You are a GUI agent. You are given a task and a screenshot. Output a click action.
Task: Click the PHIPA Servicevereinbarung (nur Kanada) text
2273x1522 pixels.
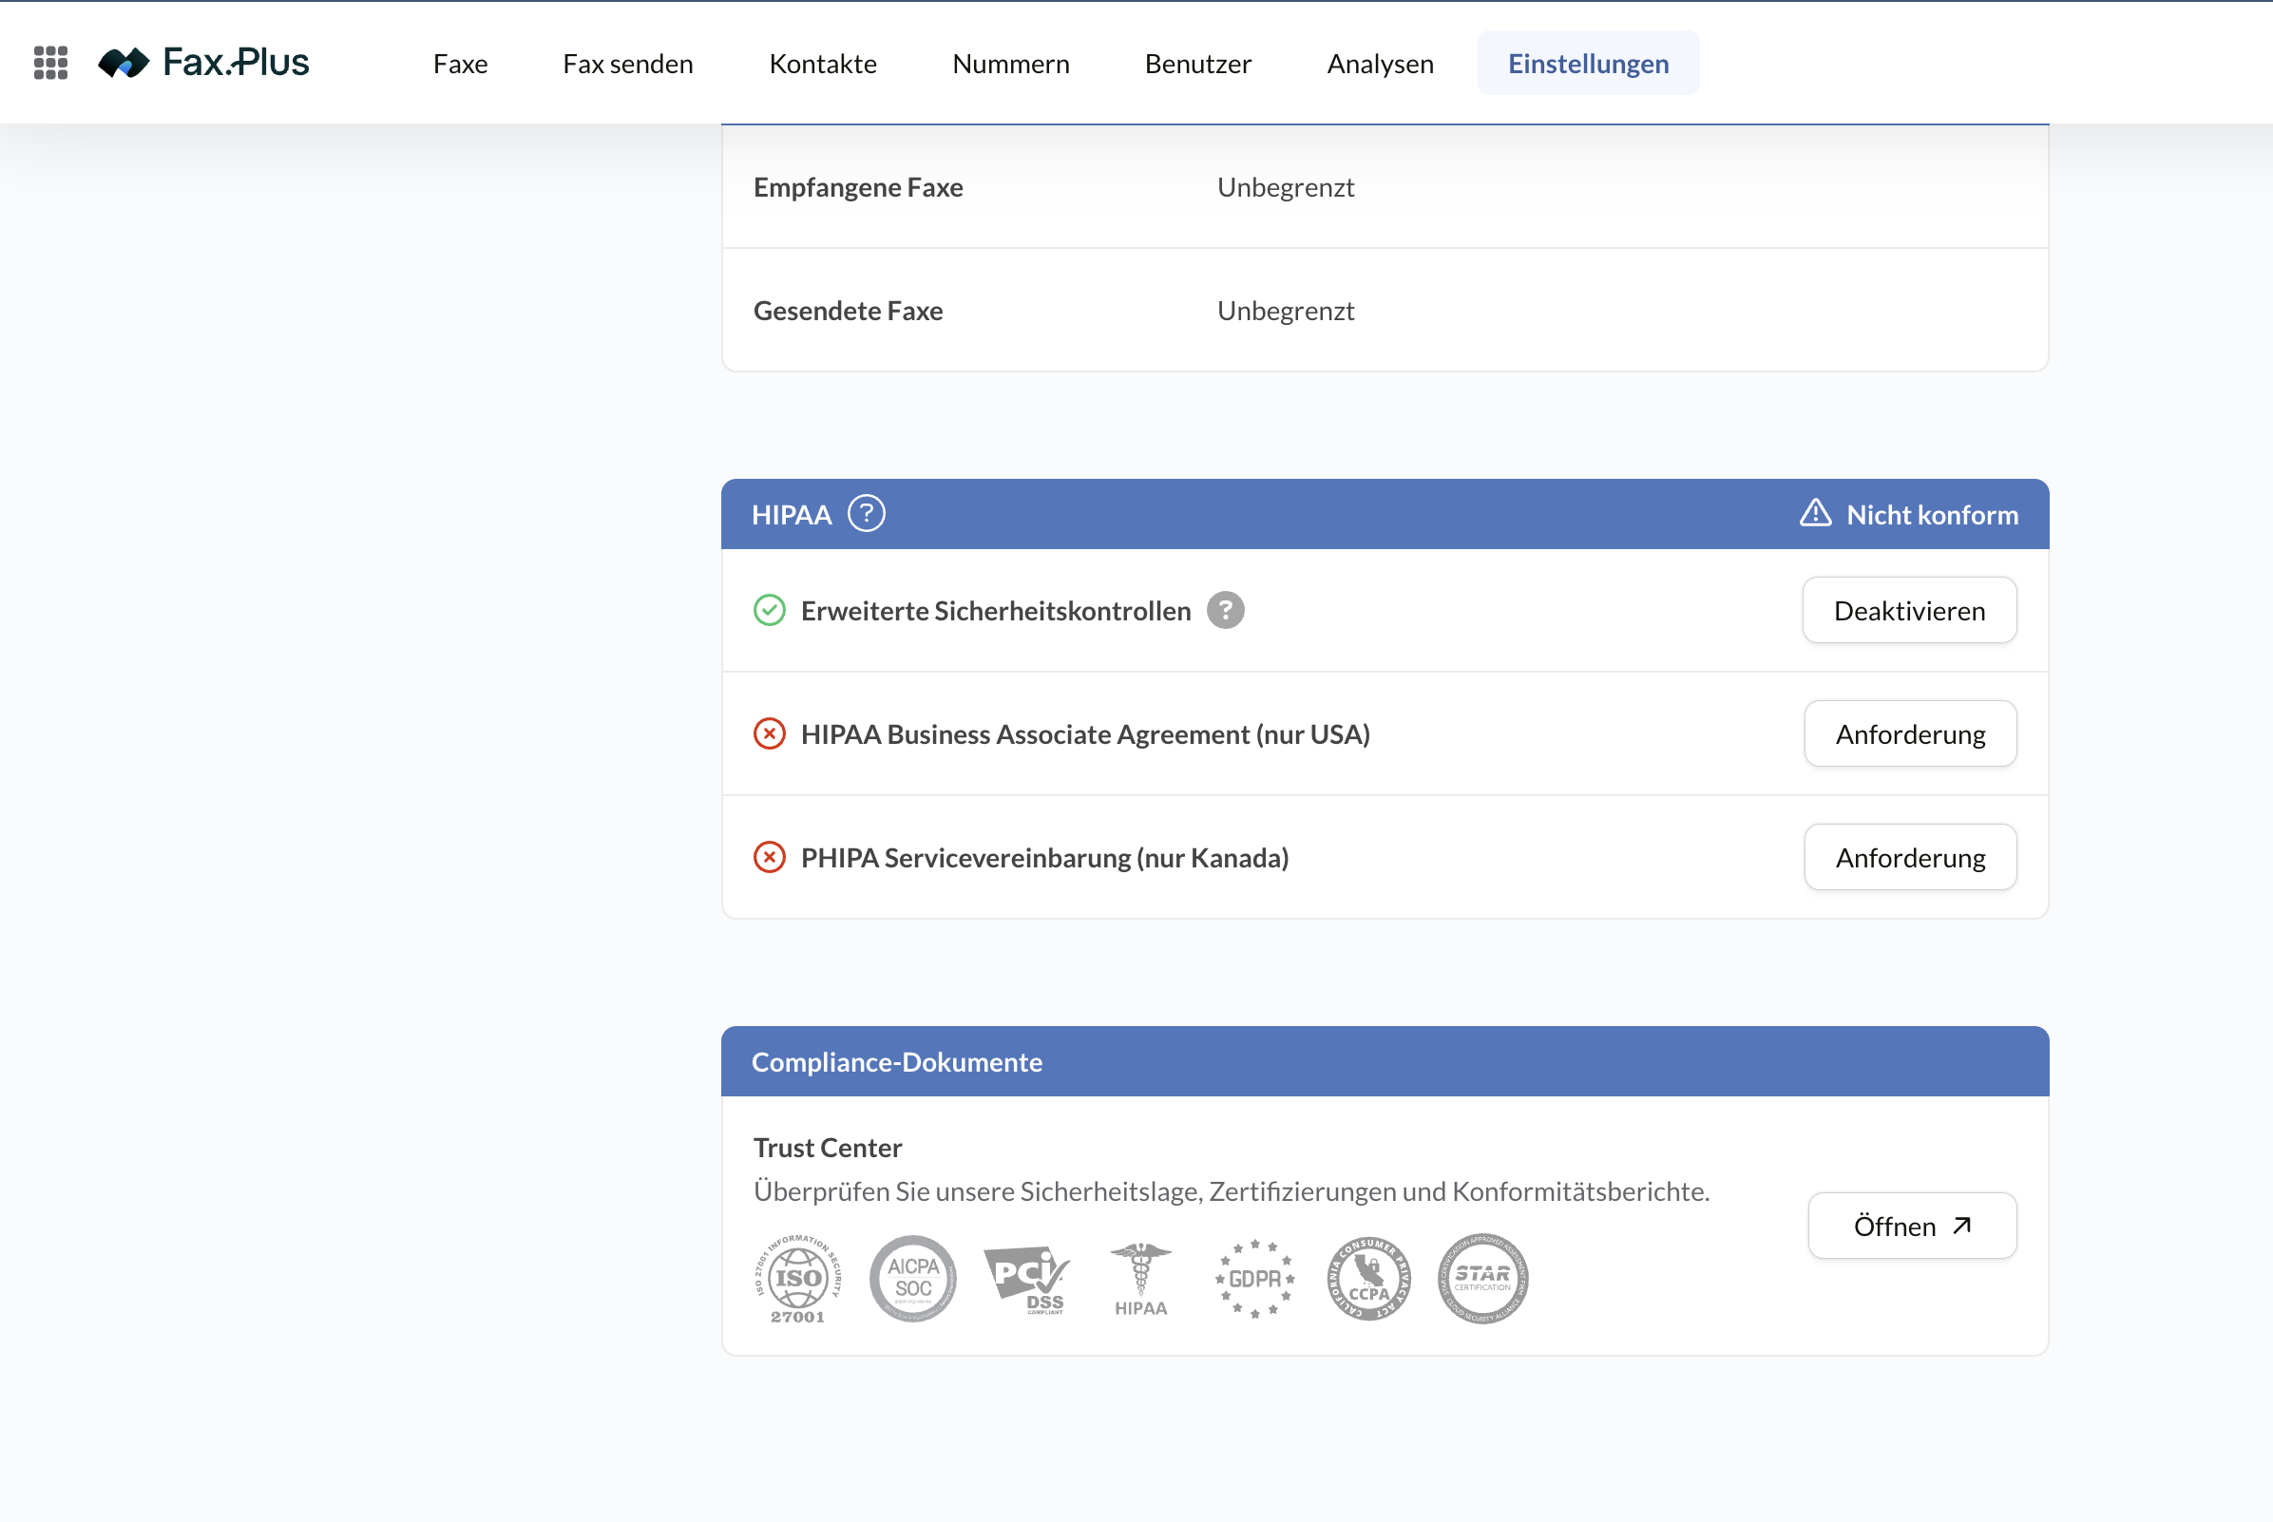tap(1044, 857)
